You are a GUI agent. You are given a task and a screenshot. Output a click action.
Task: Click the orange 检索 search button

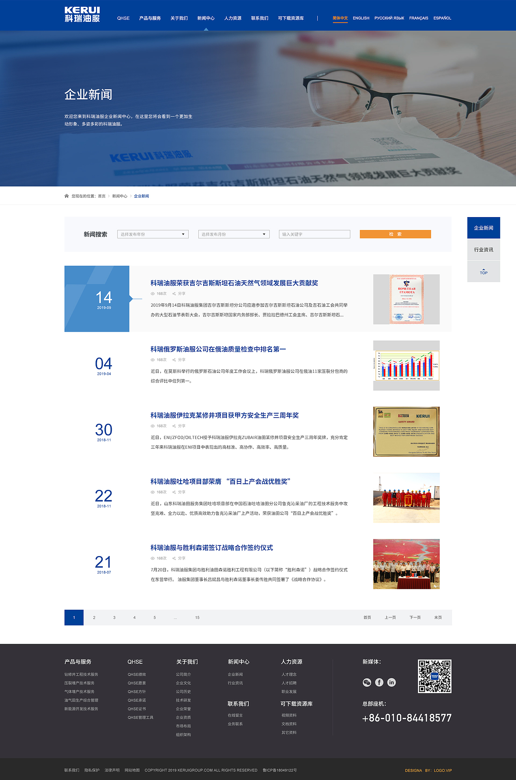point(395,234)
